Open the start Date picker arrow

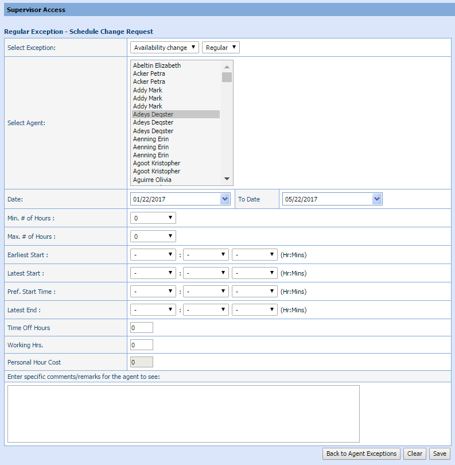(x=224, y=199)
